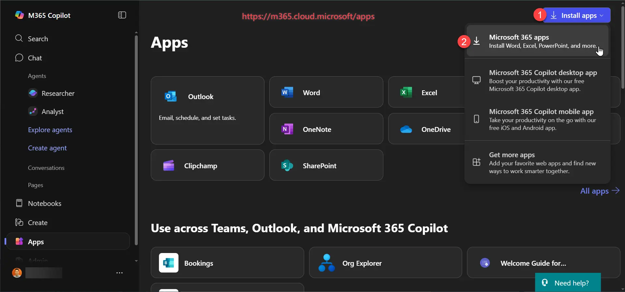This screenshot has height=292, width=625.
Task: Choose Microsoft 365 Copilot mobile app
Action: [537, 119]
